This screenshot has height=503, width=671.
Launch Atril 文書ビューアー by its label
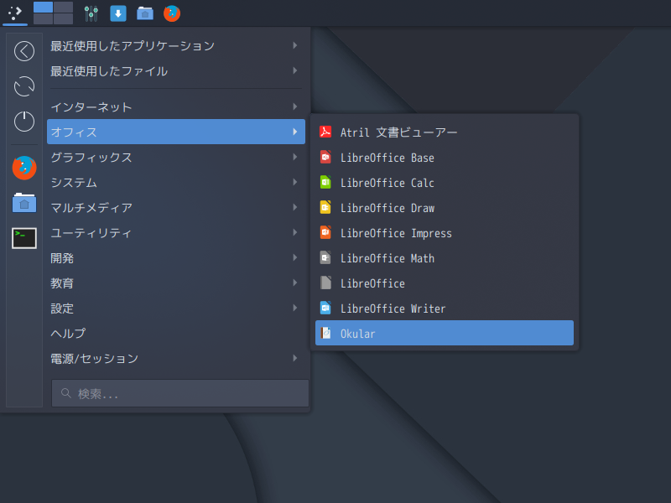click(x=399, y=132)
